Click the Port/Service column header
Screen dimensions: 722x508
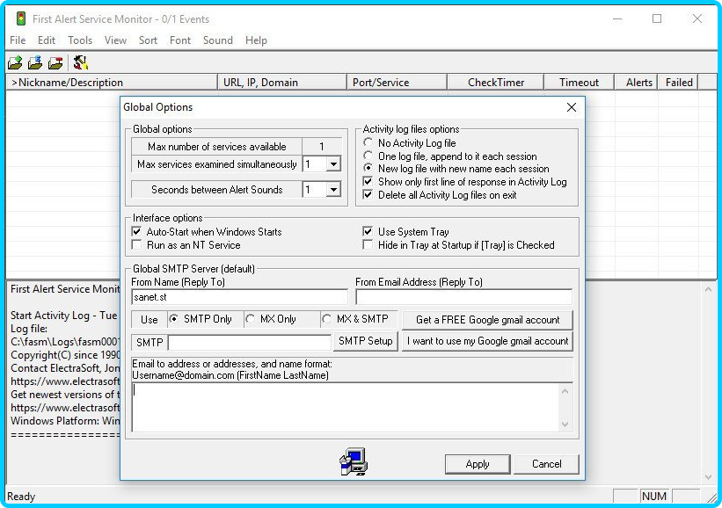[397, 83]
